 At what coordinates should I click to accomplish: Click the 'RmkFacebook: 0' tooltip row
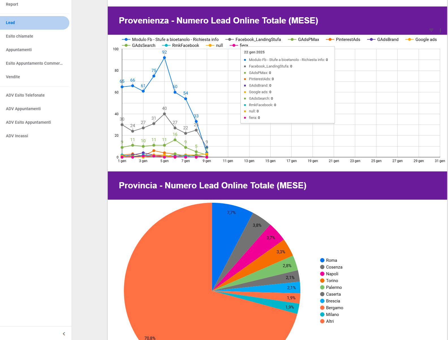pyautogui.click(x=260, y=105)
